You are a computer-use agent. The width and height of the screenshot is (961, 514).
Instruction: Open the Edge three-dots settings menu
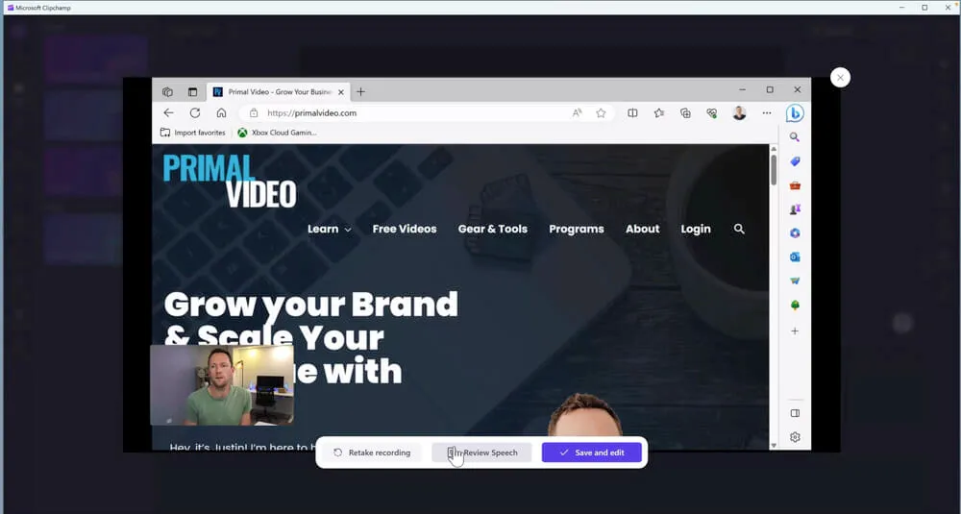click(x=766, y=113)
